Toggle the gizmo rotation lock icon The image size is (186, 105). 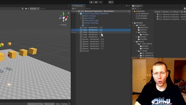click(68, 13)
